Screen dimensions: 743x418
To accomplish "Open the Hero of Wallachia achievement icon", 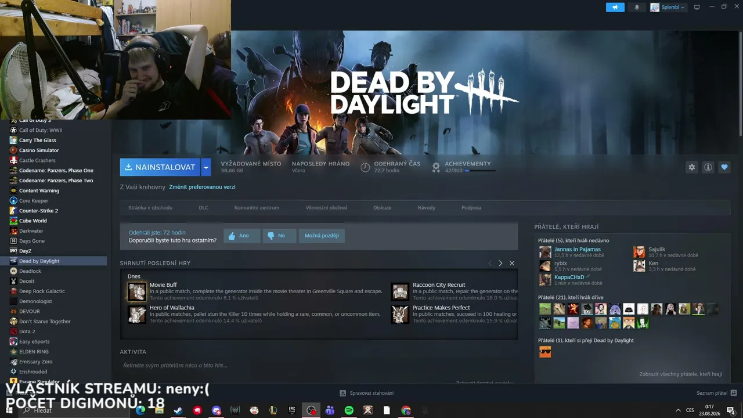I will [x=137, y=314].
